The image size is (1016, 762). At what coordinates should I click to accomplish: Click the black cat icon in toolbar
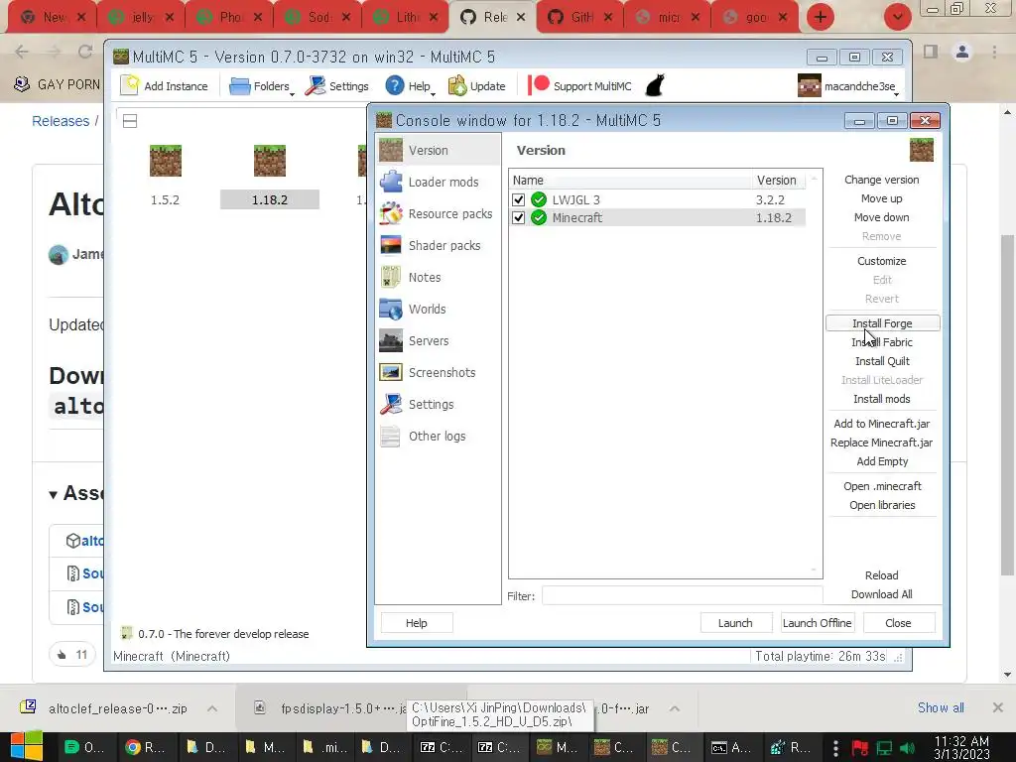(655, 85)
